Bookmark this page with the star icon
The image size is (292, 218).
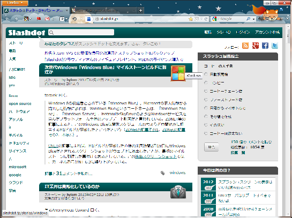point(191,19)
